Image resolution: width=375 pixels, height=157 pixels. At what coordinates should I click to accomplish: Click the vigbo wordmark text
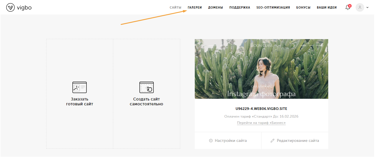pos(24,8)
